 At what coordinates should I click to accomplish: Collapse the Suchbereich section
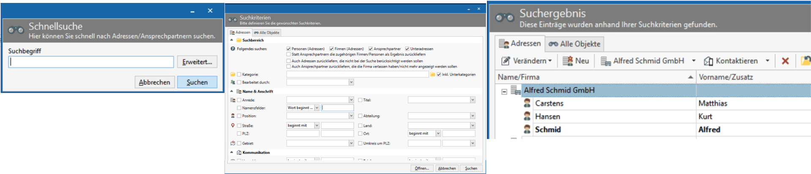click(x=231, y=40)
